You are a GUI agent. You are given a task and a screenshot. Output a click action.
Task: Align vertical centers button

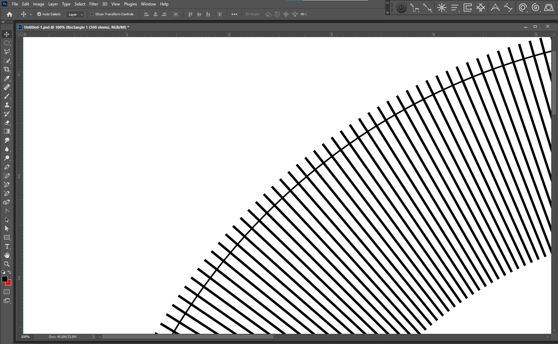click(x=199, y=14)
